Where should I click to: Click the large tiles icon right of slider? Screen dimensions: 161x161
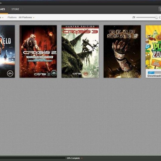(x=160, y=17)
